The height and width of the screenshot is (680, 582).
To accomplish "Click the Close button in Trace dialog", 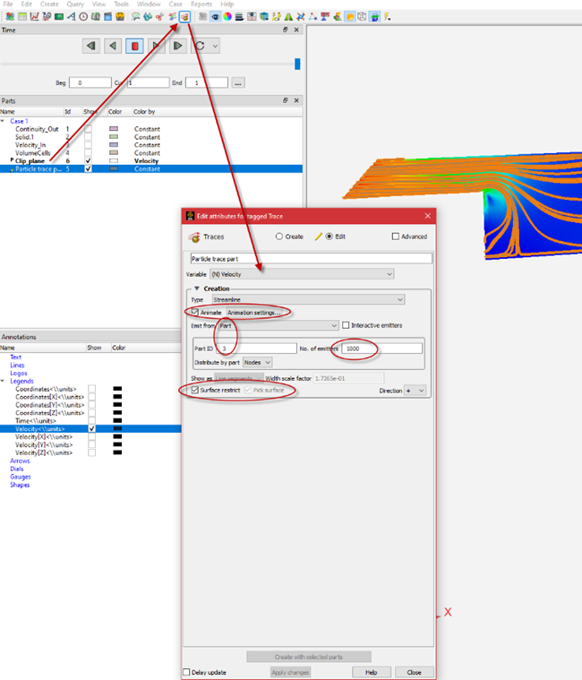I will (415, 672).
